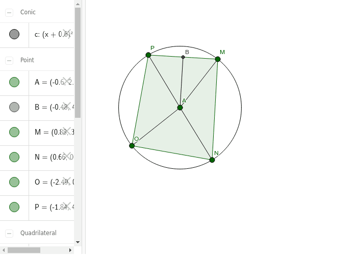Delete point P with its X icon

pyautogui.click(x=67, y=206)
